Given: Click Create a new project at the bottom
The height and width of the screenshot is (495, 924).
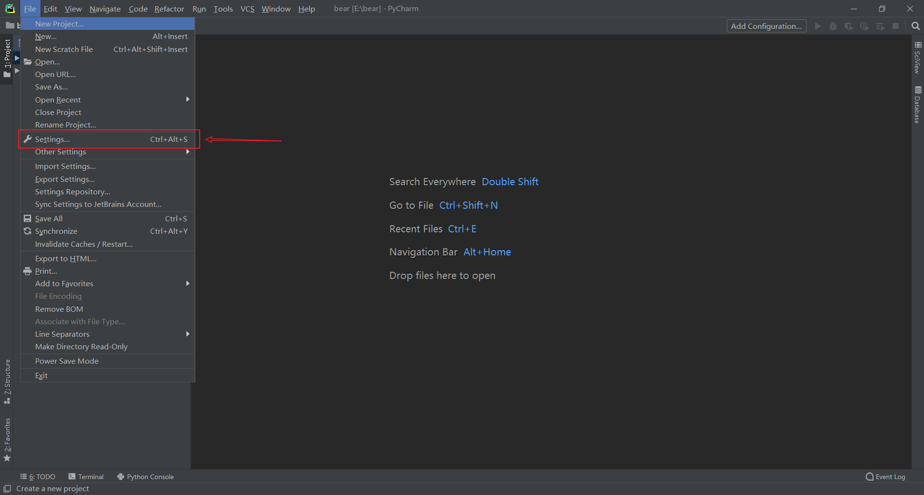Looking at the screenshot, I should point(53,488).
